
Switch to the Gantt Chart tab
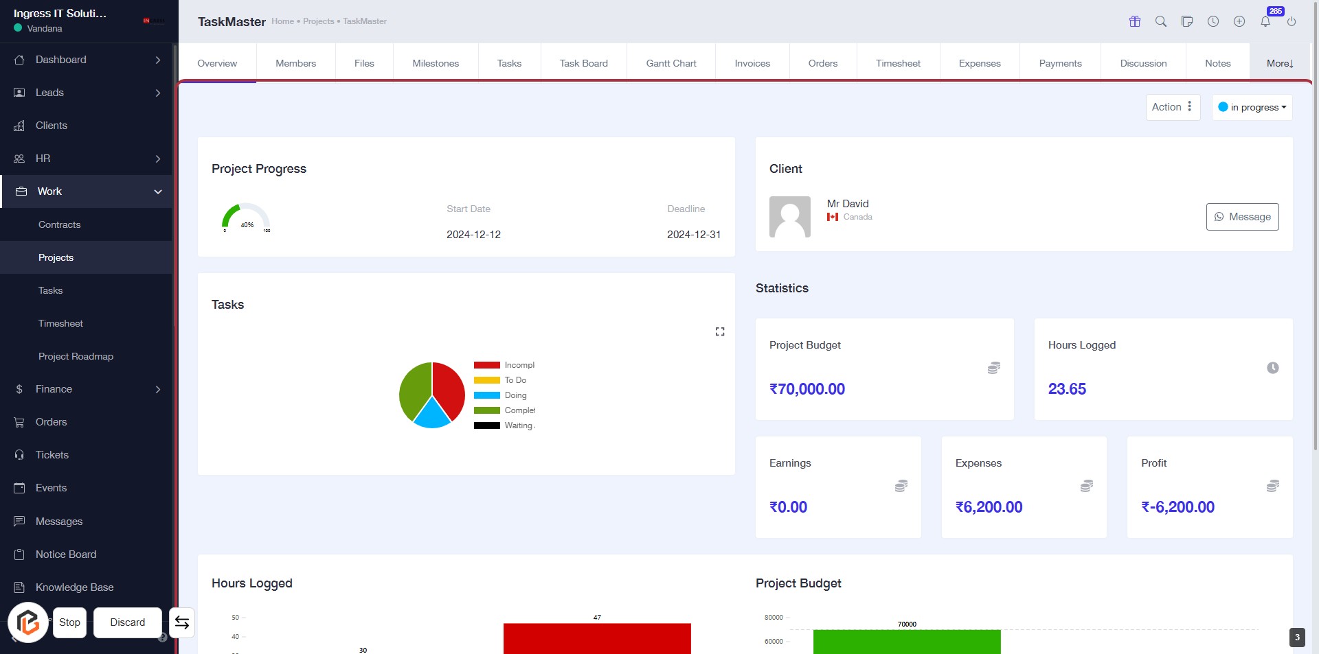click(670, 63)
